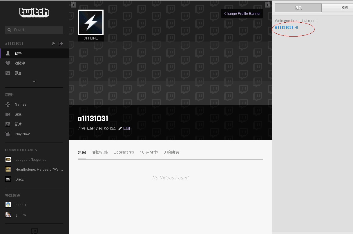This screenshot has width=353, height=234.
Task: Click the A11131031 username in chat
Action: 284,28
